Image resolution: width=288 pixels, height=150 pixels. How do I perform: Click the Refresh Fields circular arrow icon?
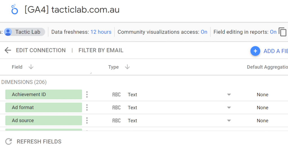(x=9, y=142)
